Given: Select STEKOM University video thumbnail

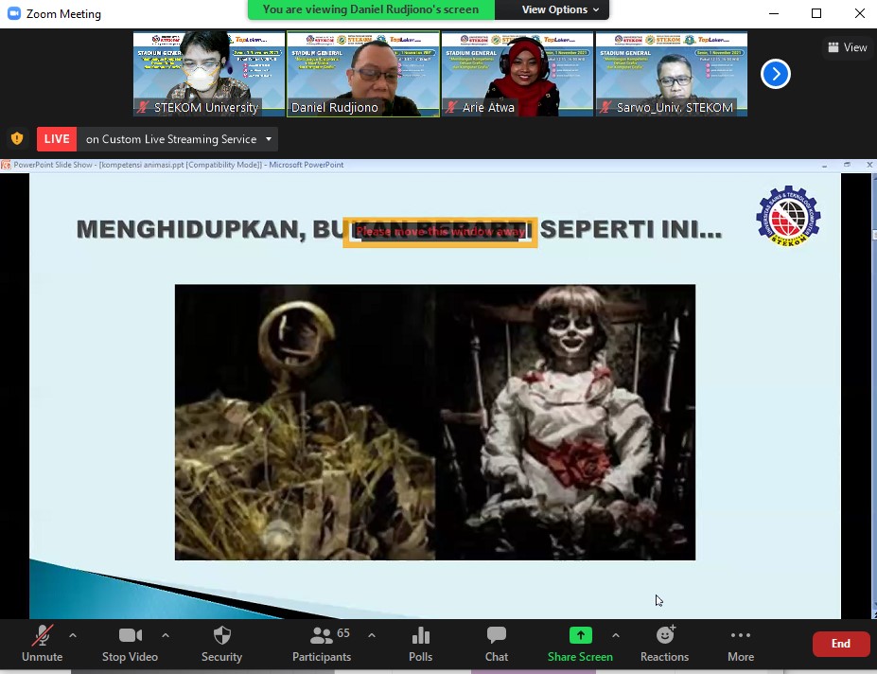Looking at the screenshot, I should click(209, 74).
